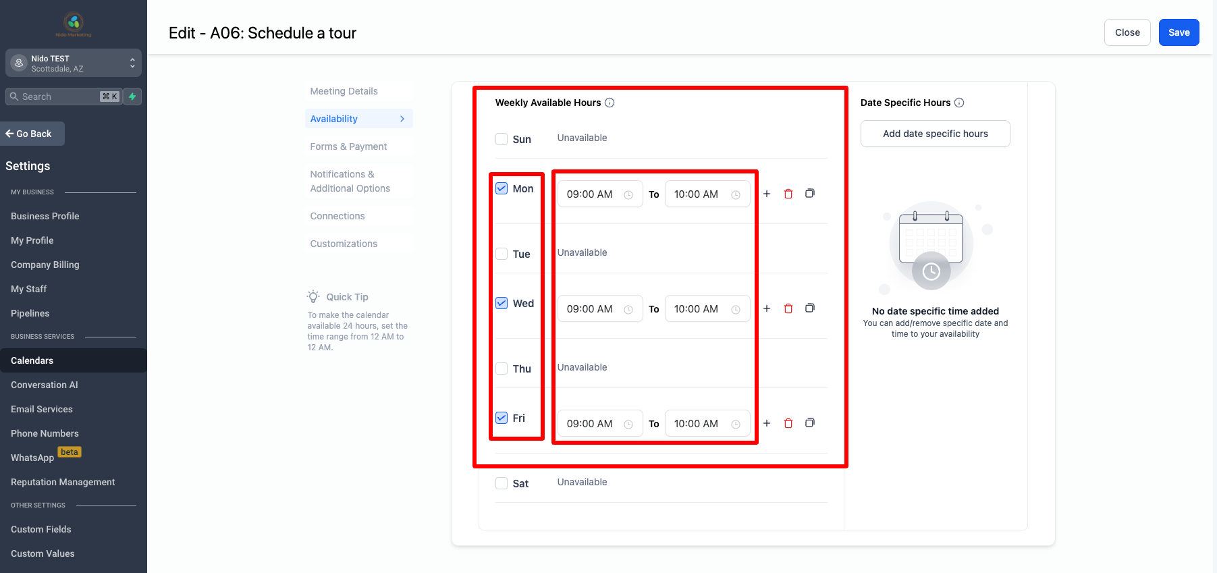Go Back from settings
The height and width of the screenshot is (573, 1217).
click(32, 134)
